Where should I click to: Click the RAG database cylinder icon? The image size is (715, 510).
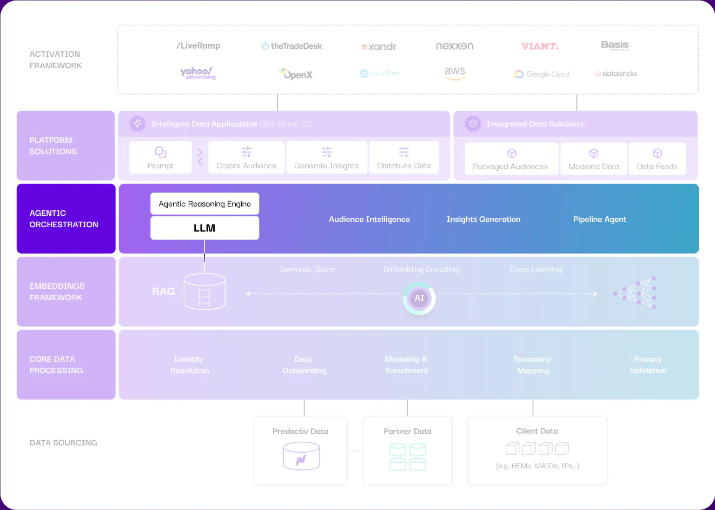click(204, 292)
